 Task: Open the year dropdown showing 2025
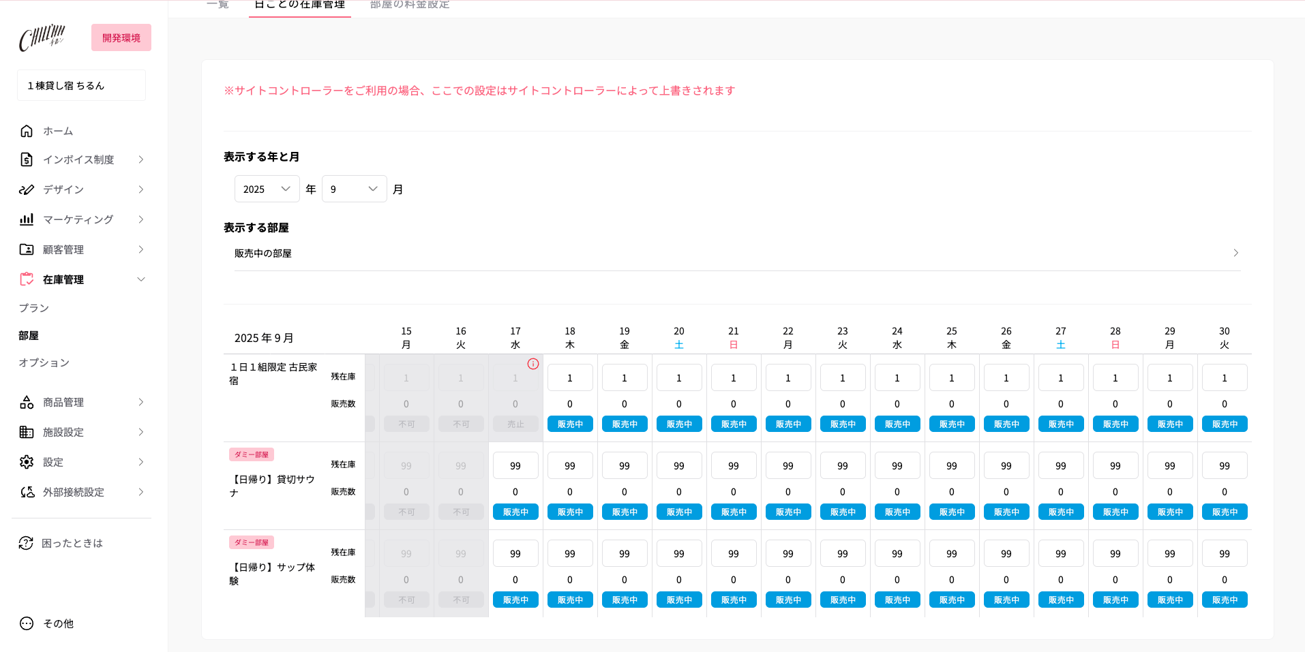(x=267, y=189)
